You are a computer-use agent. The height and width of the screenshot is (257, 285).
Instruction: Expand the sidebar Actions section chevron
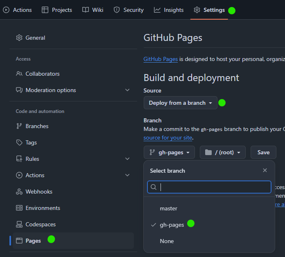(x=127, y=175)
